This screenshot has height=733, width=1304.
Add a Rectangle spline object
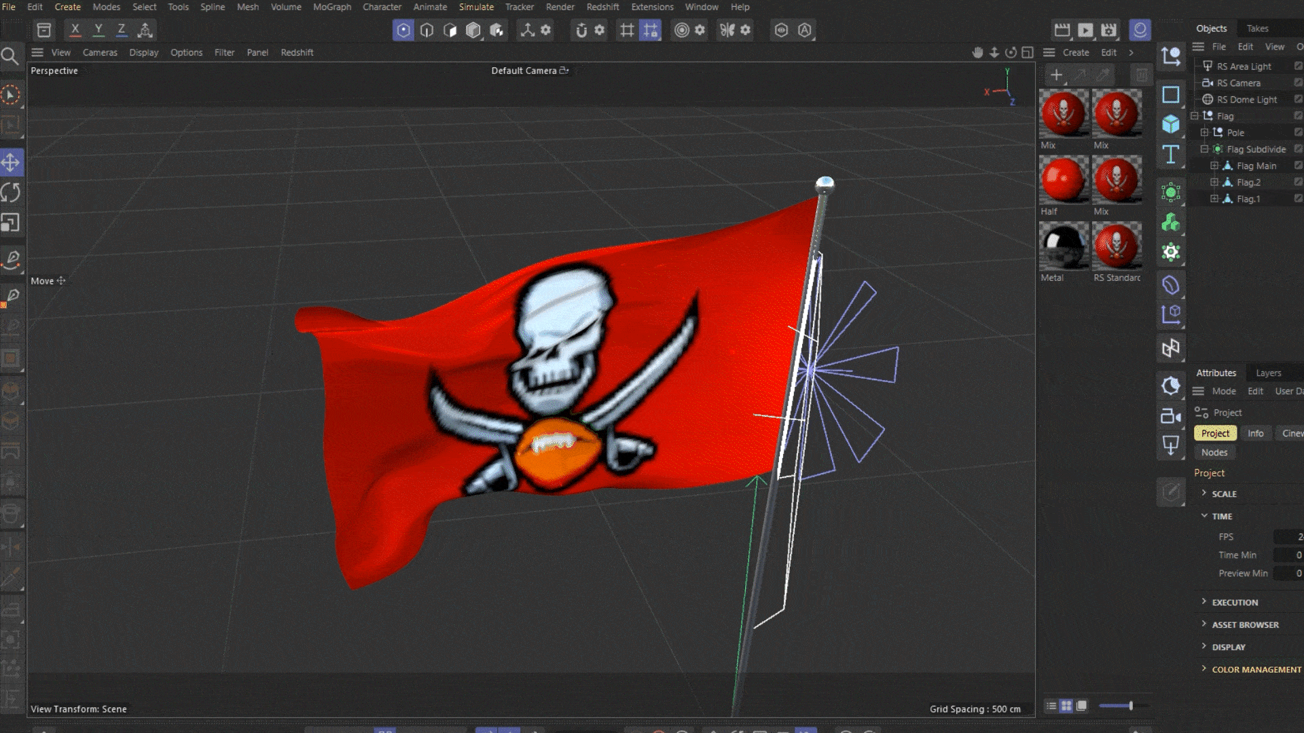1171,94
